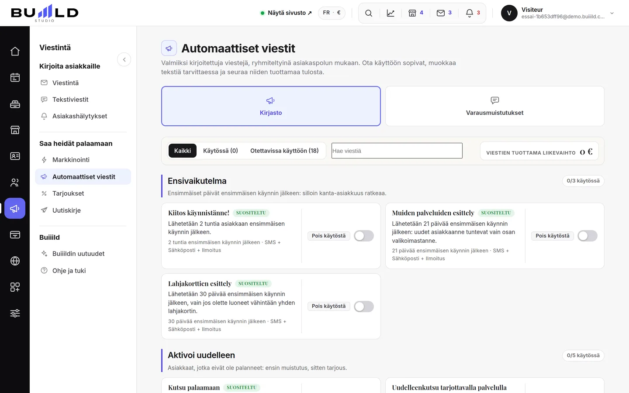
Task: Open the client card icon in left rail
Action: (15, 156)
